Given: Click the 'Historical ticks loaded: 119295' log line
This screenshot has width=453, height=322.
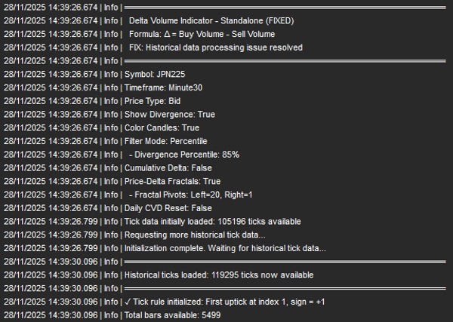Looking at the screenshot, I should (218, 275).
